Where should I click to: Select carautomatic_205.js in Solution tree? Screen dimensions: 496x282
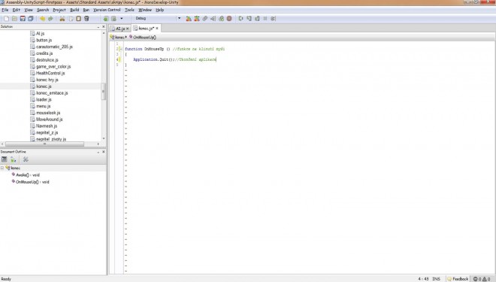coord(52,47)
